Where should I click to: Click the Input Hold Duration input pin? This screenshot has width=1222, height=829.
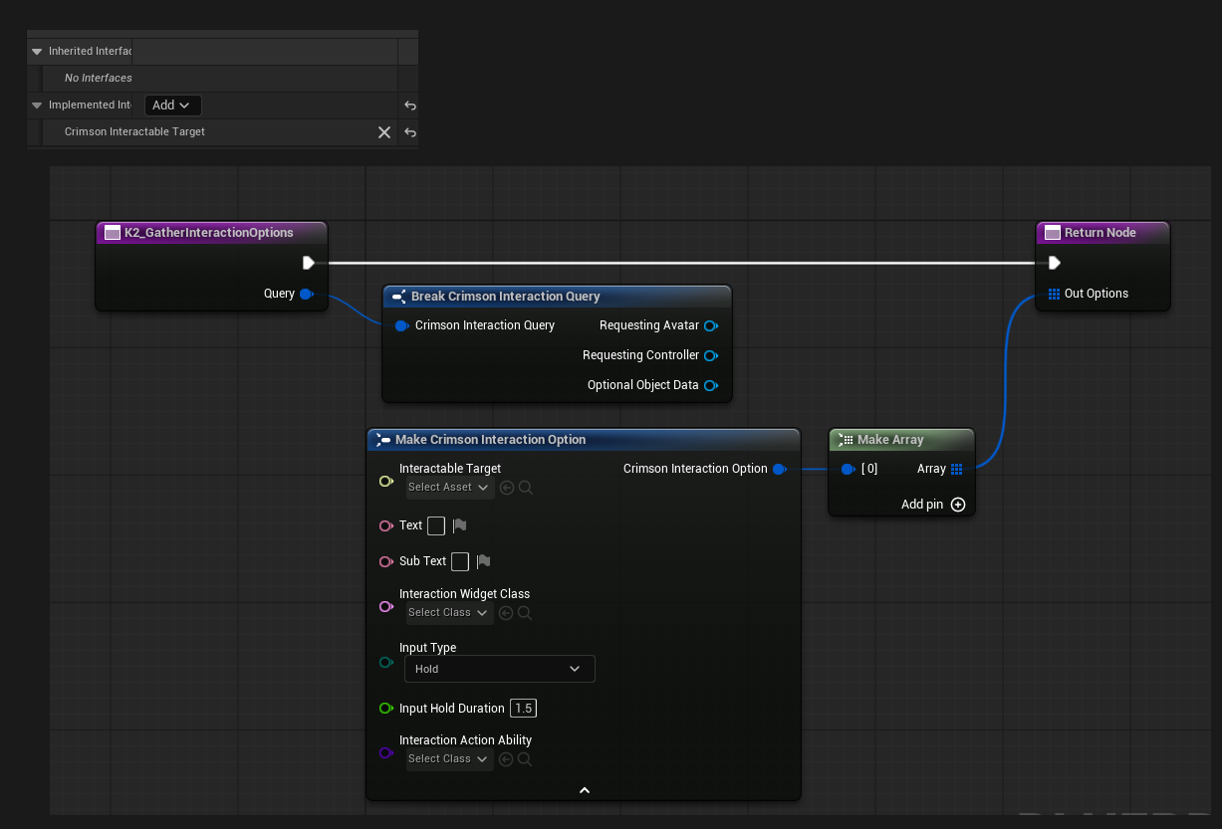(386, 709)
